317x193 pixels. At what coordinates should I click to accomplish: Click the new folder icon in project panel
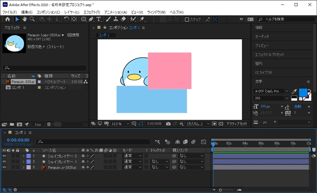(12, 124)
